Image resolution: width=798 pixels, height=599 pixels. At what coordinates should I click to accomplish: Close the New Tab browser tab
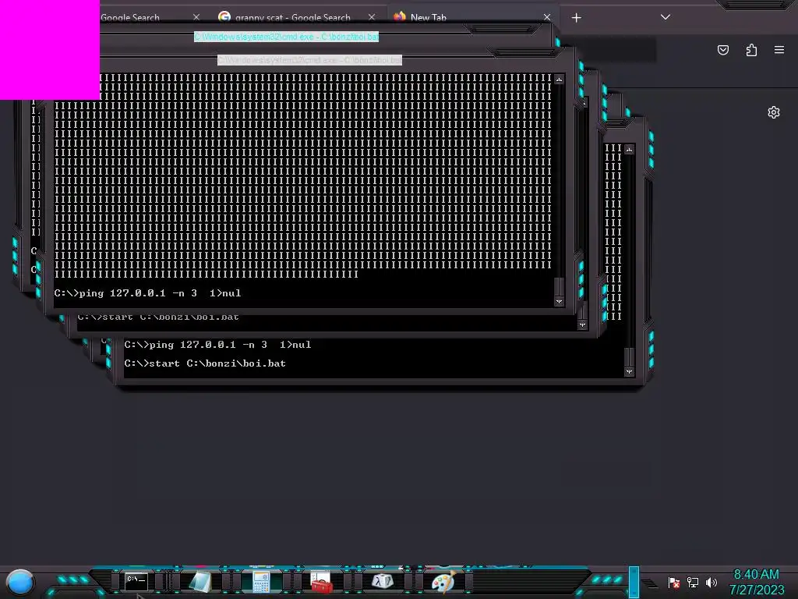coord(547,17)
